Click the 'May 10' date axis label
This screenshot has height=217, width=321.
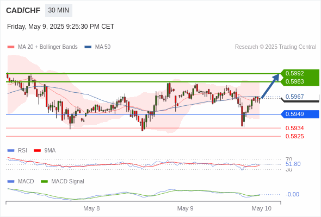(262, 208)
